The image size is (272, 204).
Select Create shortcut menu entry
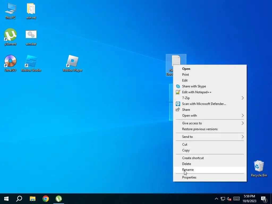pos(210,158)
